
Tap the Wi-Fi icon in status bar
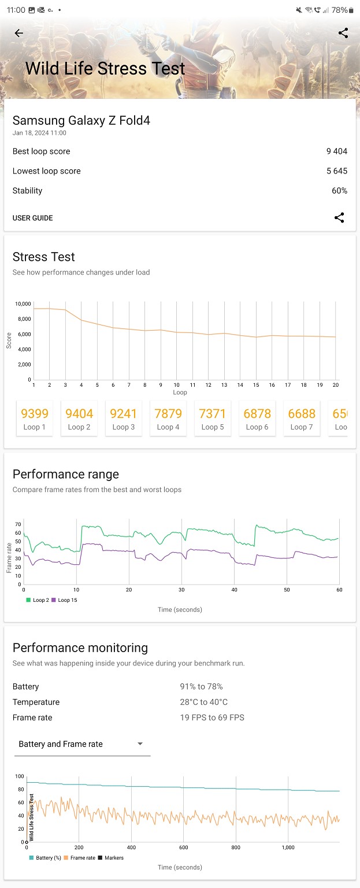(x=309, y=10)
